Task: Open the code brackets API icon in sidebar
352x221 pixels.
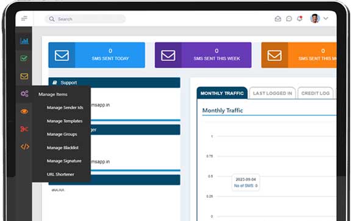Action: tap(24, 147)
